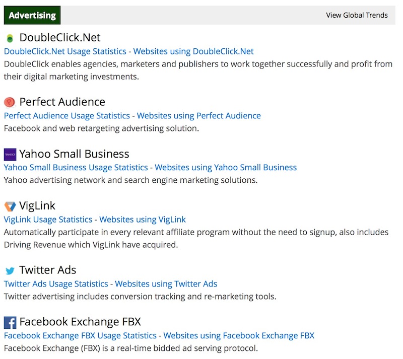This screenshot has height=359, width=403.
Task: Click the Perfect Audience red logo icon
Action: point(10,102)
